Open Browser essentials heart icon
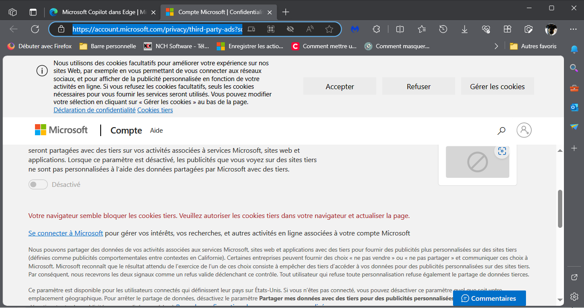 pos(486,29)
